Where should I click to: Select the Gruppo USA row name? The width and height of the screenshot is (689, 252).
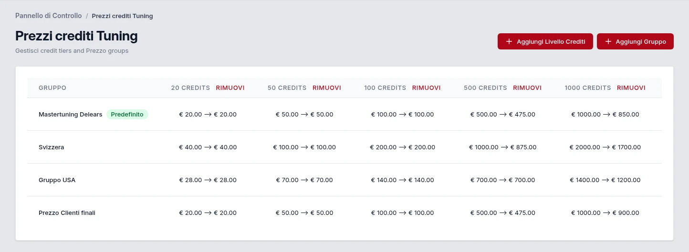(x=57, y=180)
